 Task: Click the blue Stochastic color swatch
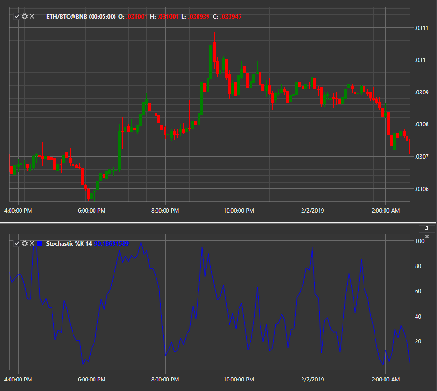tap(39, 243)
